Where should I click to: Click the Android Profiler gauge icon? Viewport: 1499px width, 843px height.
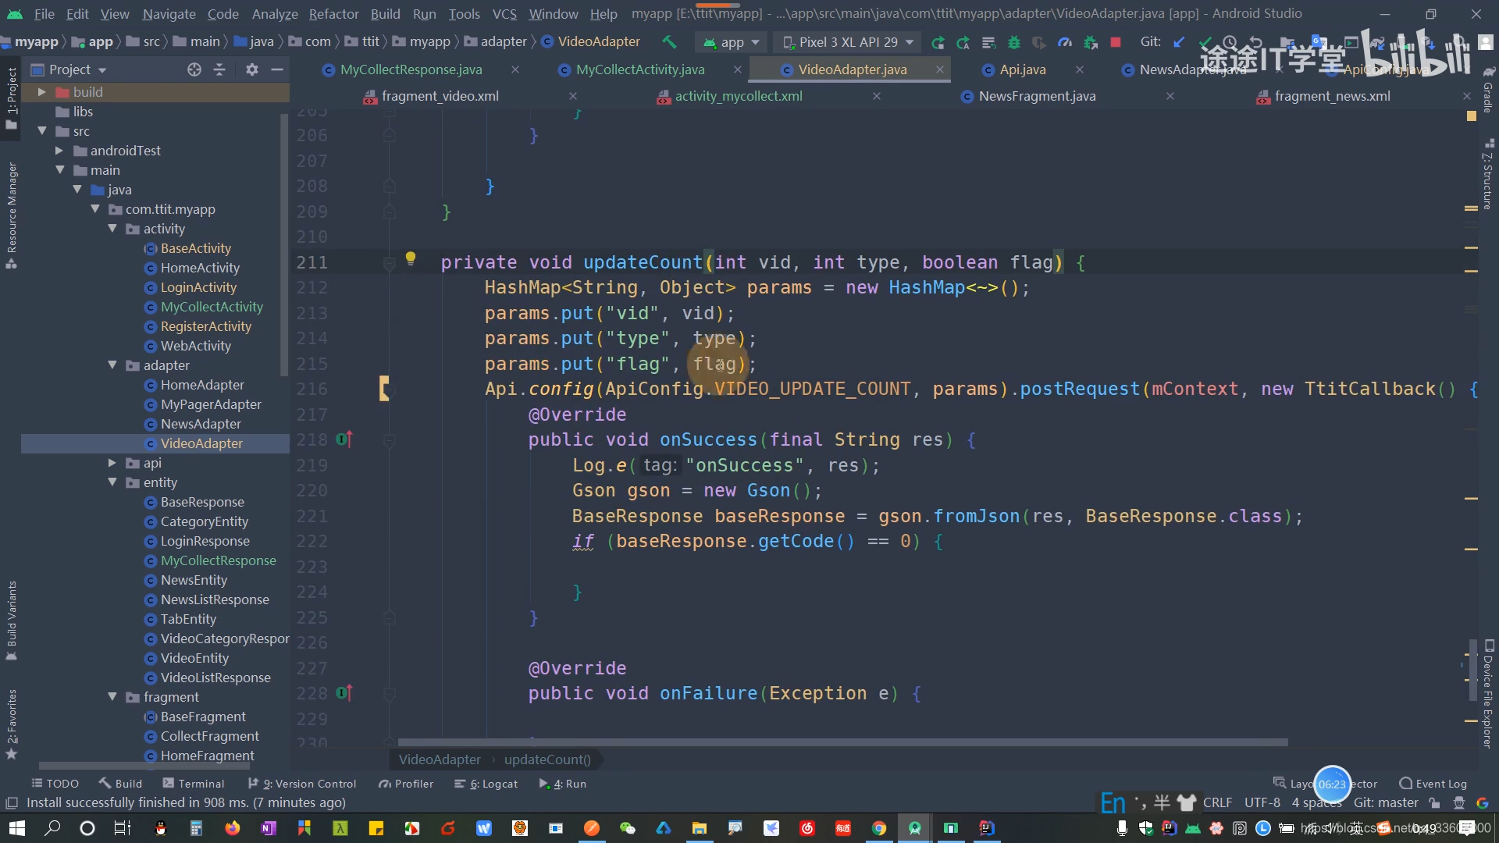coord(1065,42)
